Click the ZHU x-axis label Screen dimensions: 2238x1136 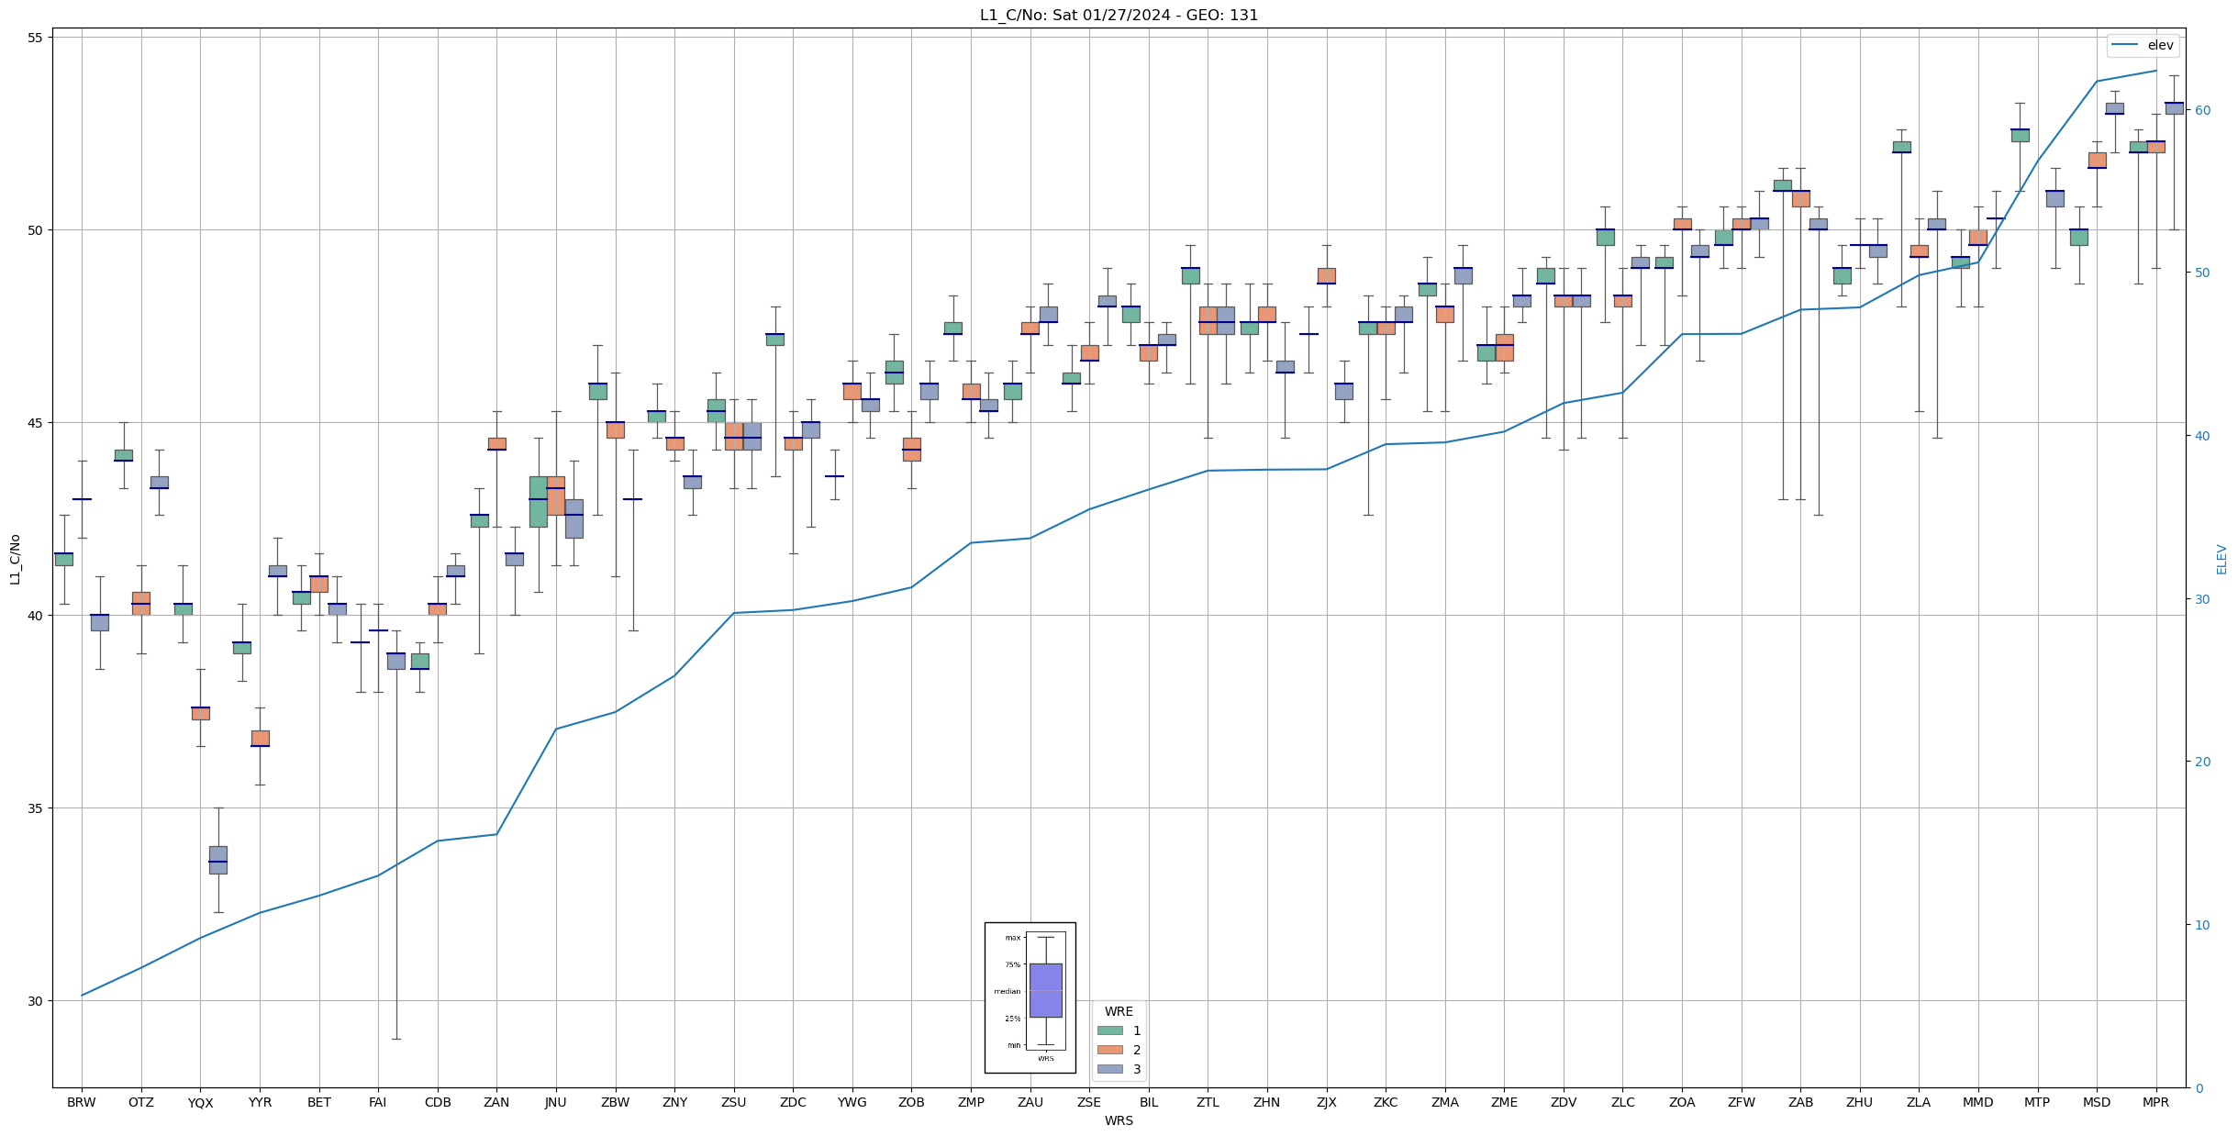point(1860,1102)
